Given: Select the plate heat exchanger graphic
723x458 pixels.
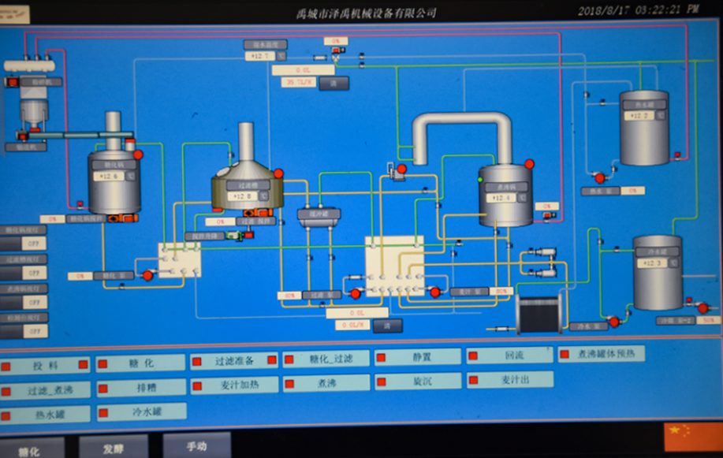Looking at the screenshot, I should tap(539, 314).
